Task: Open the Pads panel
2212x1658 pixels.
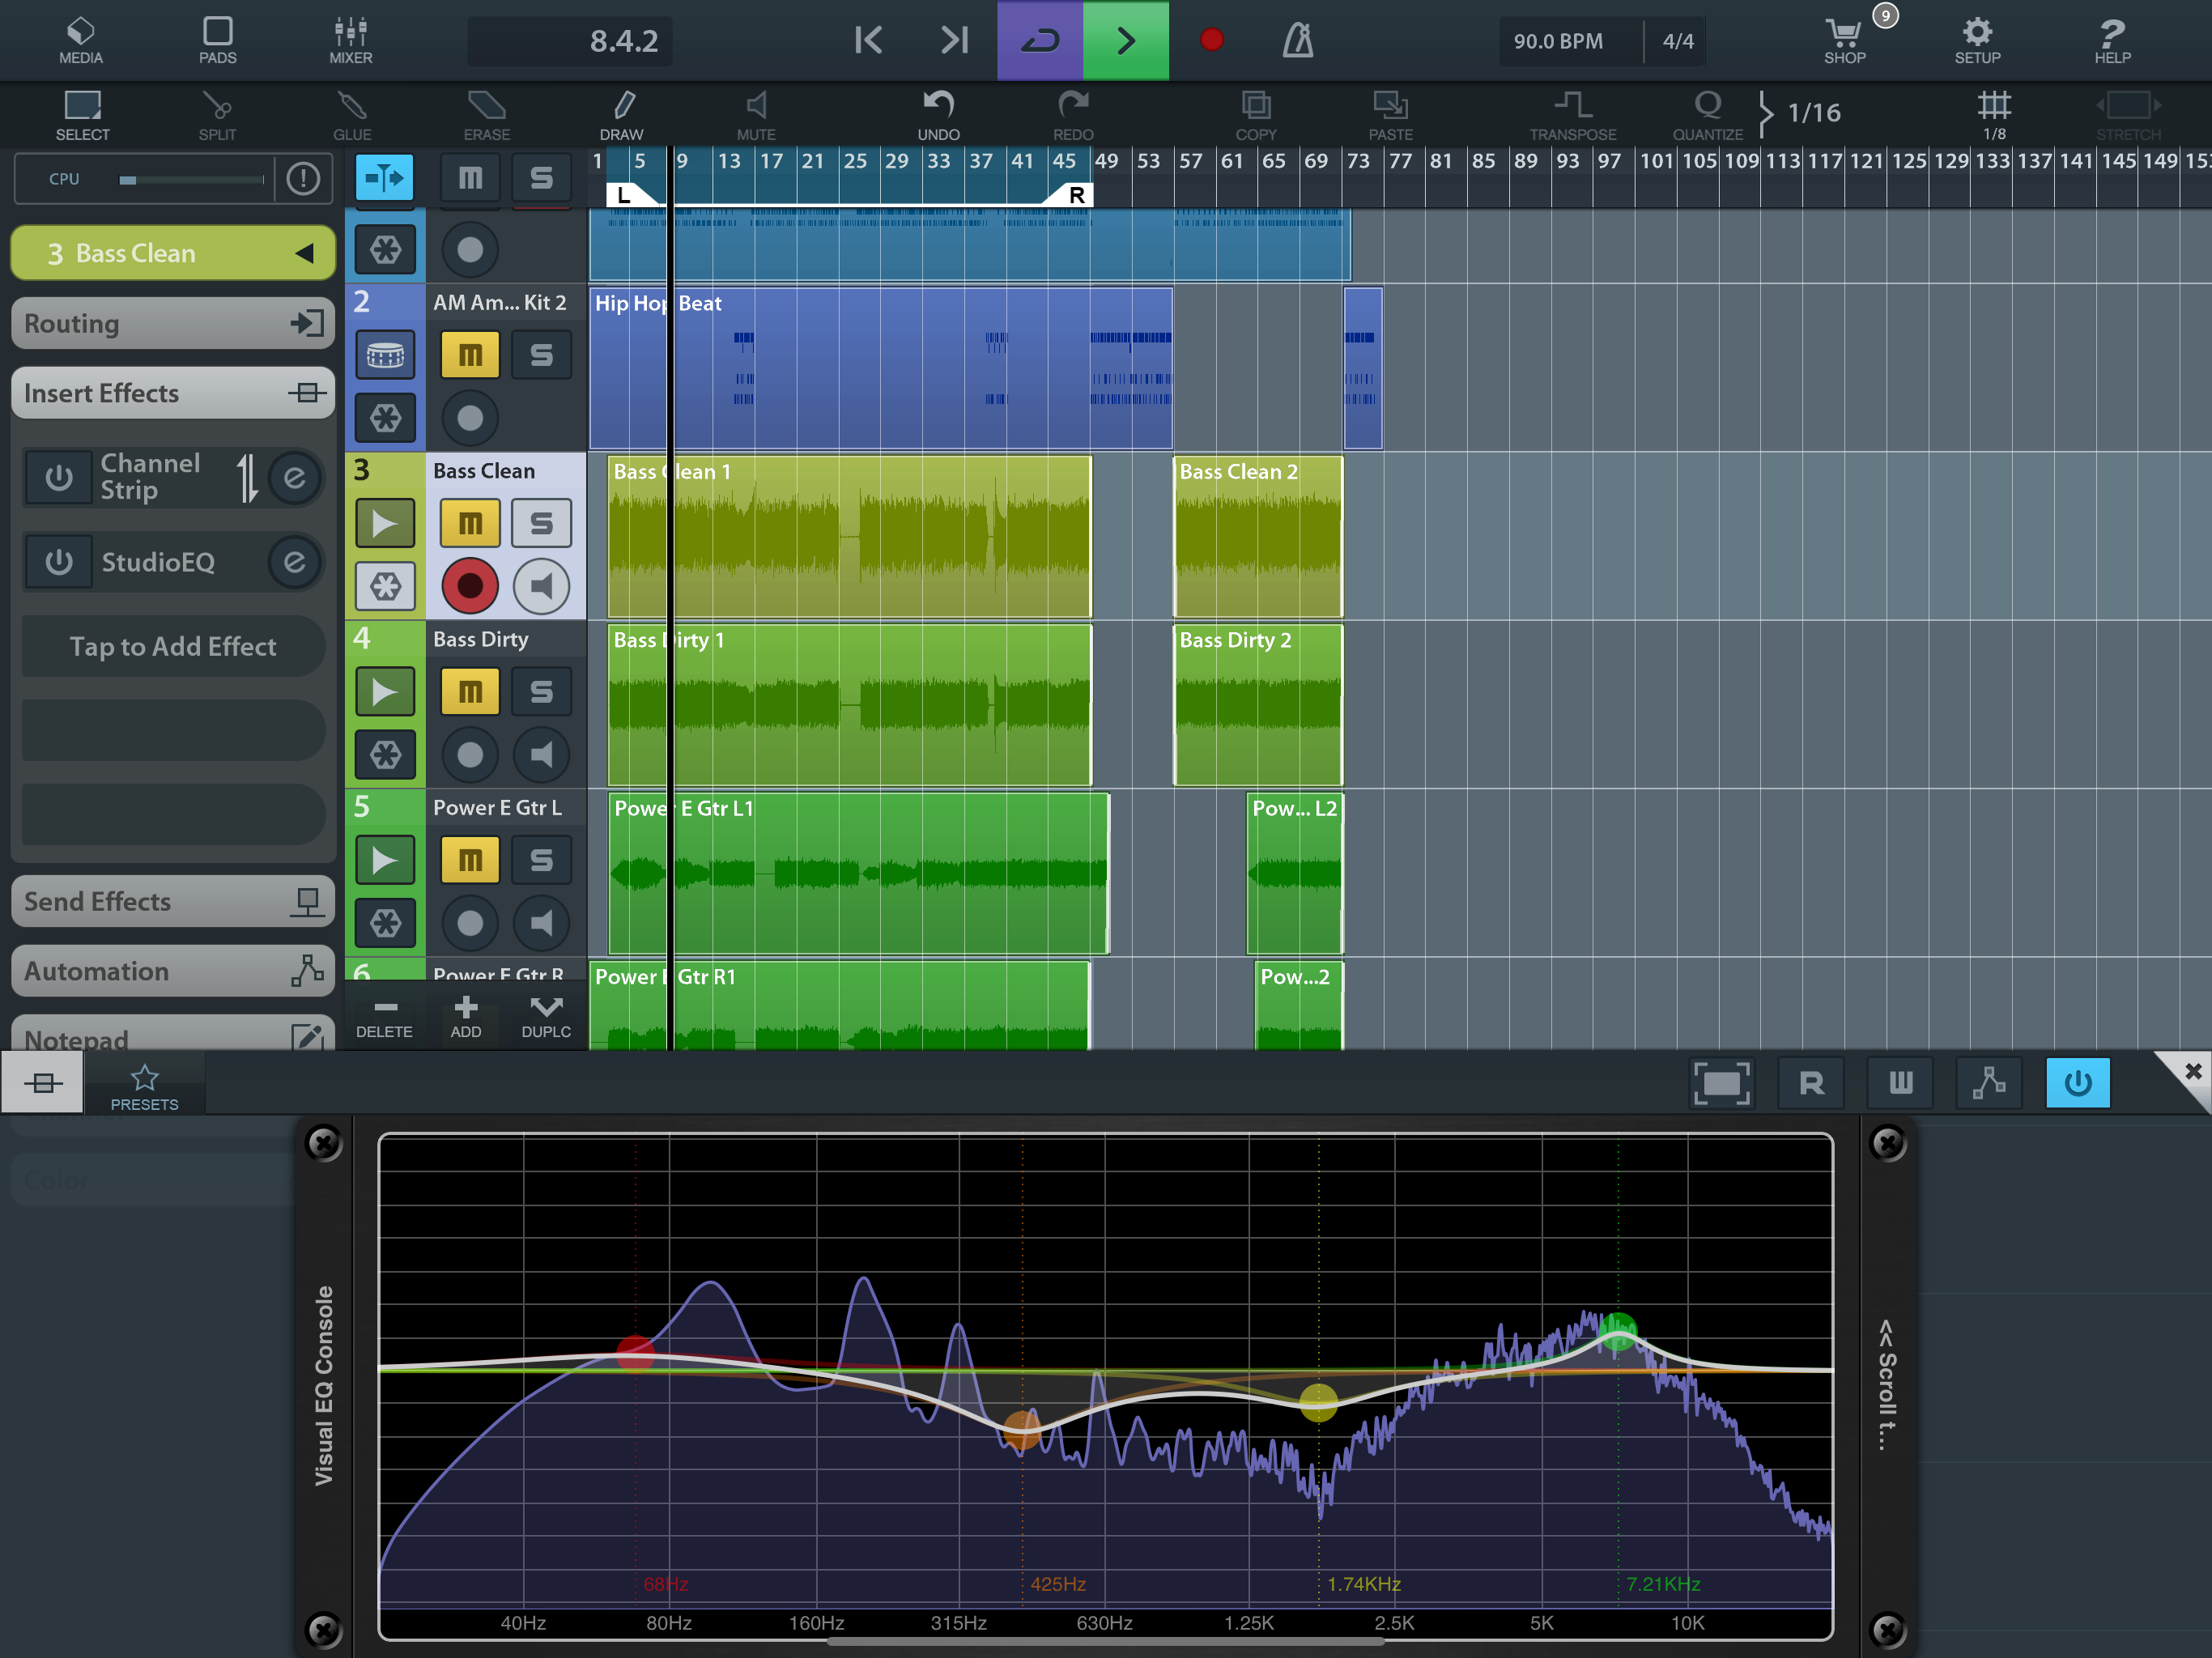Action: [217, 41]
